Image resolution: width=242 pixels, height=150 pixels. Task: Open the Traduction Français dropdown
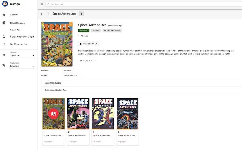click(x=23, y=66)
